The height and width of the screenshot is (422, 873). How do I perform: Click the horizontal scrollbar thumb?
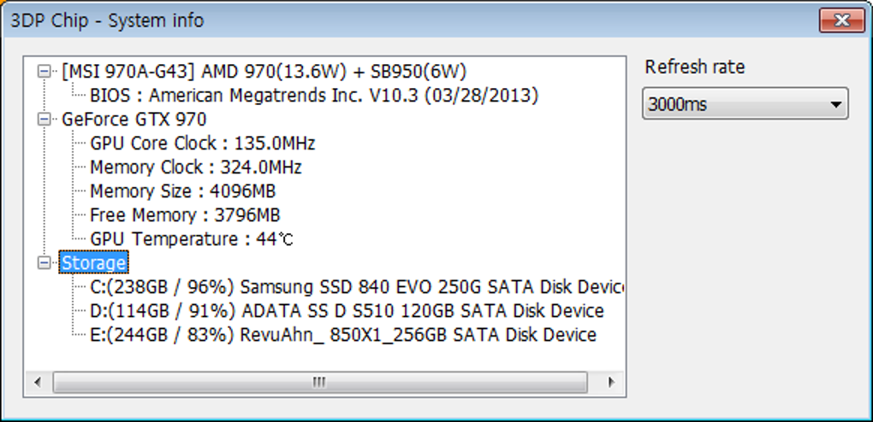click(x=319, y=382)
